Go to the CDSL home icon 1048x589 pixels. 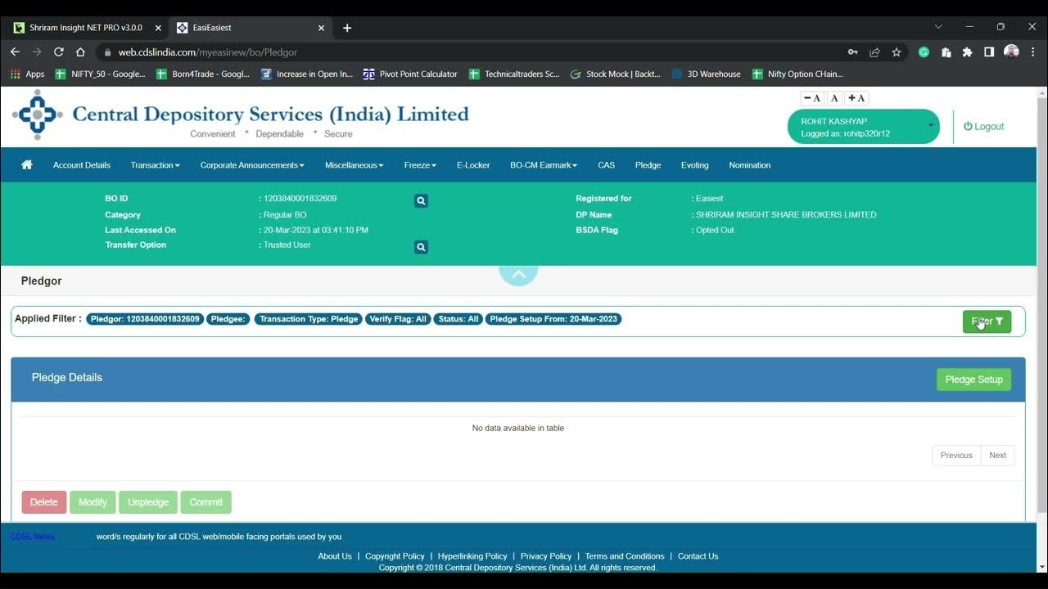point(27,164)
